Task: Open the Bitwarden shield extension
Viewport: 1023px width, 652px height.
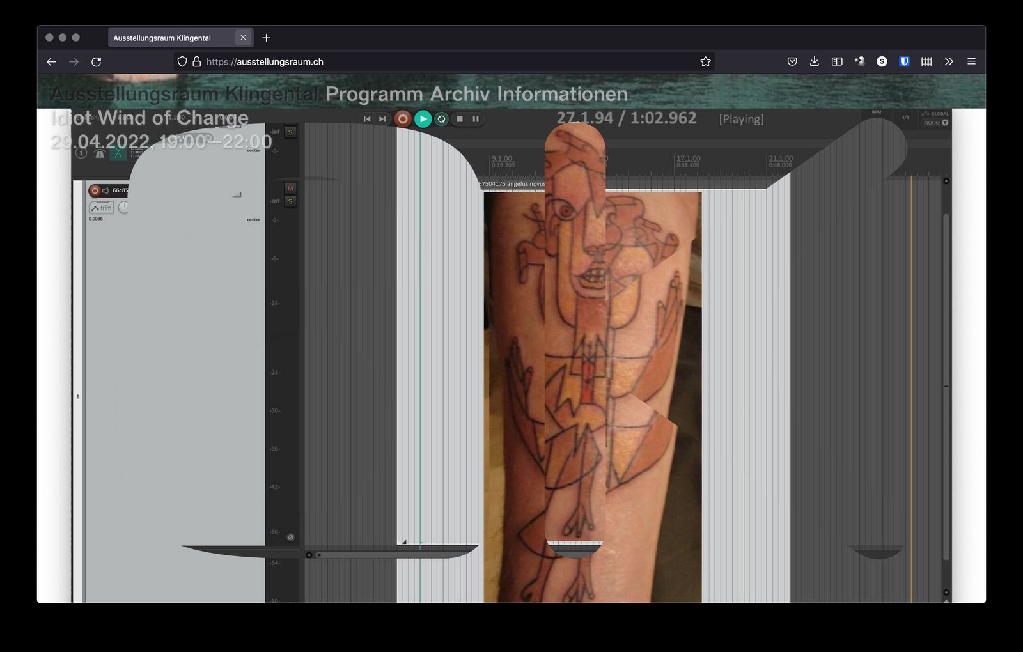Action: pos(904,61)
